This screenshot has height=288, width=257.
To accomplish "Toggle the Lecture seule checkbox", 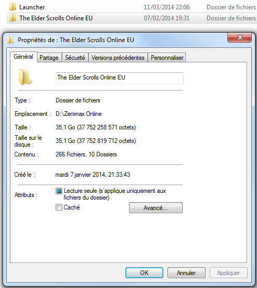I will 59,191.
